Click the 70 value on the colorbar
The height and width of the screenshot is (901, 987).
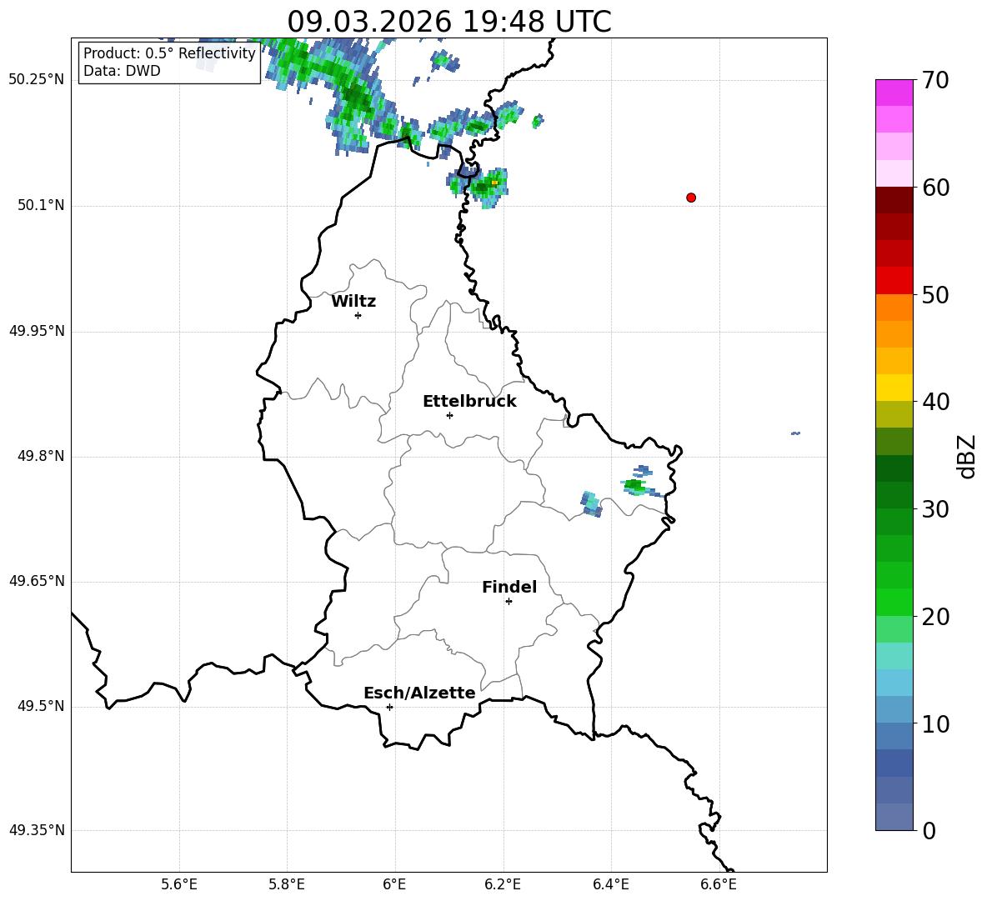935,81
